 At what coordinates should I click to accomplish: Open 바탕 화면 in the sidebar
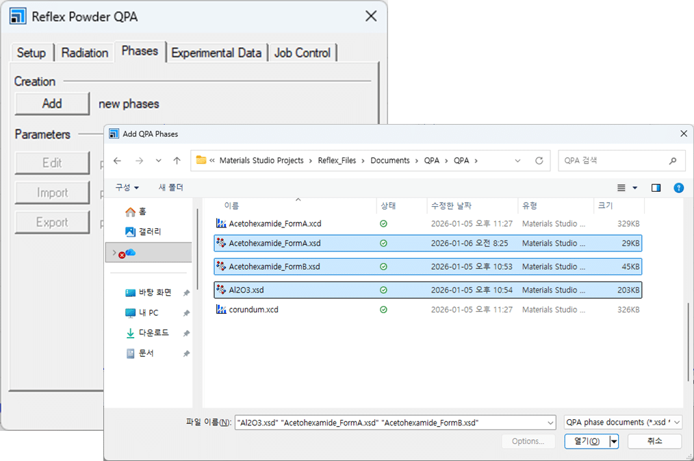149,292
